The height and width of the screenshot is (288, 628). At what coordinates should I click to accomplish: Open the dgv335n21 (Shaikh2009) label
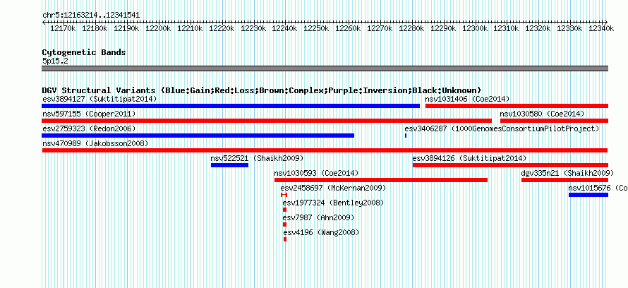click(567, 174)
